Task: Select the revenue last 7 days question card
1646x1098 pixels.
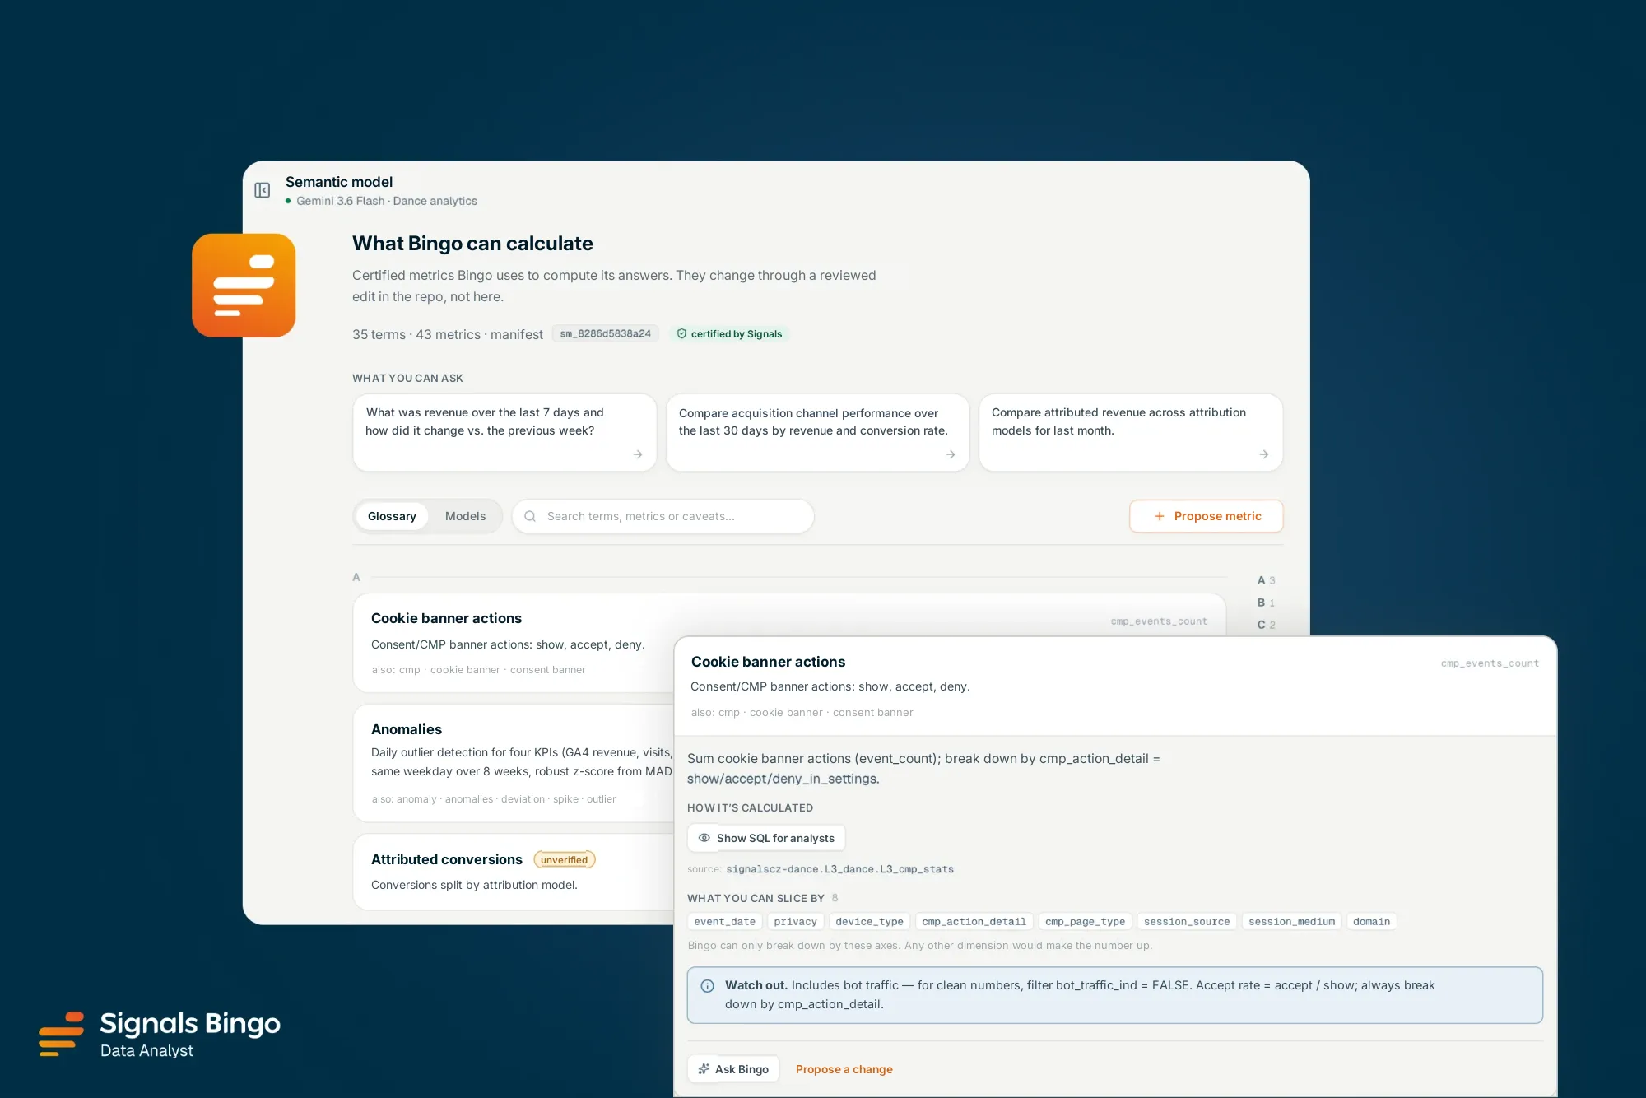Action: tap(504, 432)
